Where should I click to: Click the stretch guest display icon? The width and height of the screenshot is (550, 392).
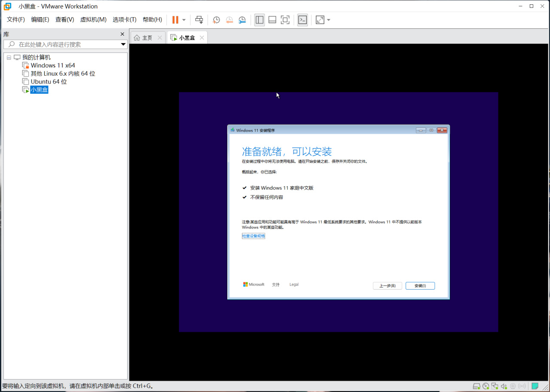pos(320,20)
